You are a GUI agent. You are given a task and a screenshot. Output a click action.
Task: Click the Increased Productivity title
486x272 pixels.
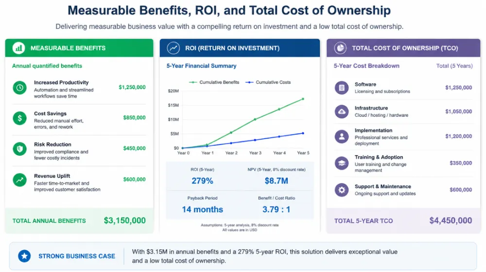(61, 83)
